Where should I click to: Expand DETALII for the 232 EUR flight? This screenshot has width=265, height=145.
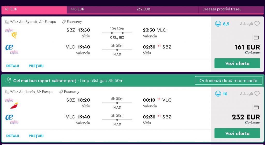tap(13, 136)
